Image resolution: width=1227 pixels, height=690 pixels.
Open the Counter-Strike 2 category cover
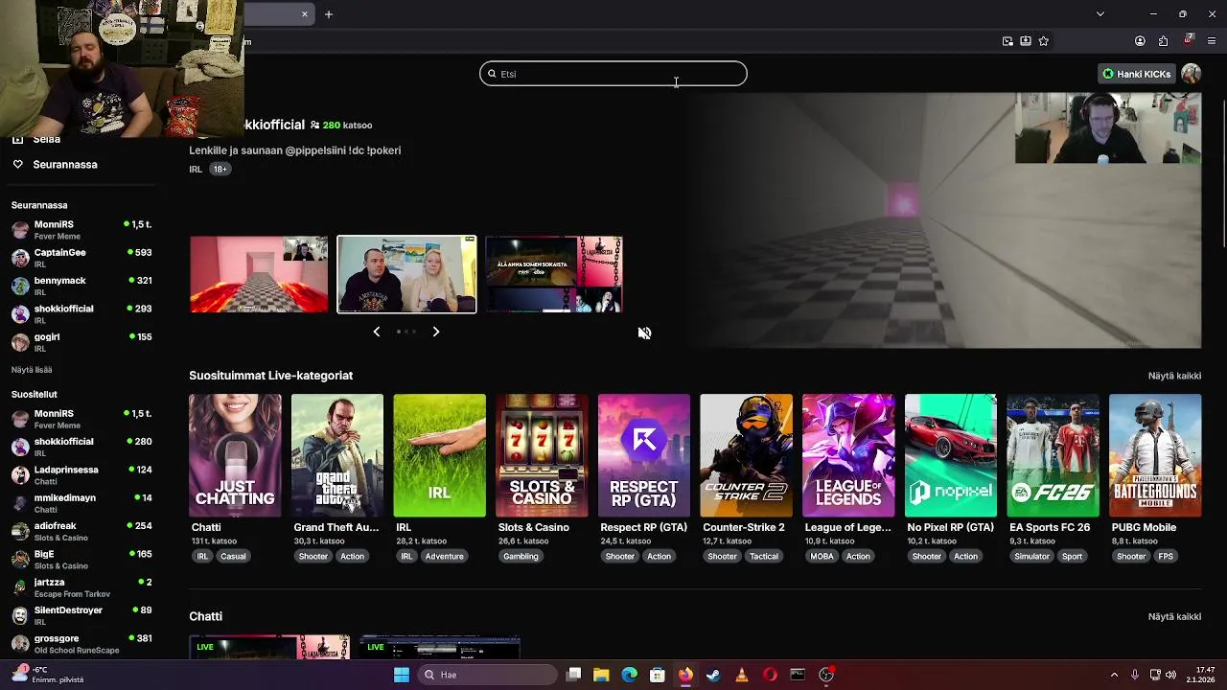click(x=746, y=455)
